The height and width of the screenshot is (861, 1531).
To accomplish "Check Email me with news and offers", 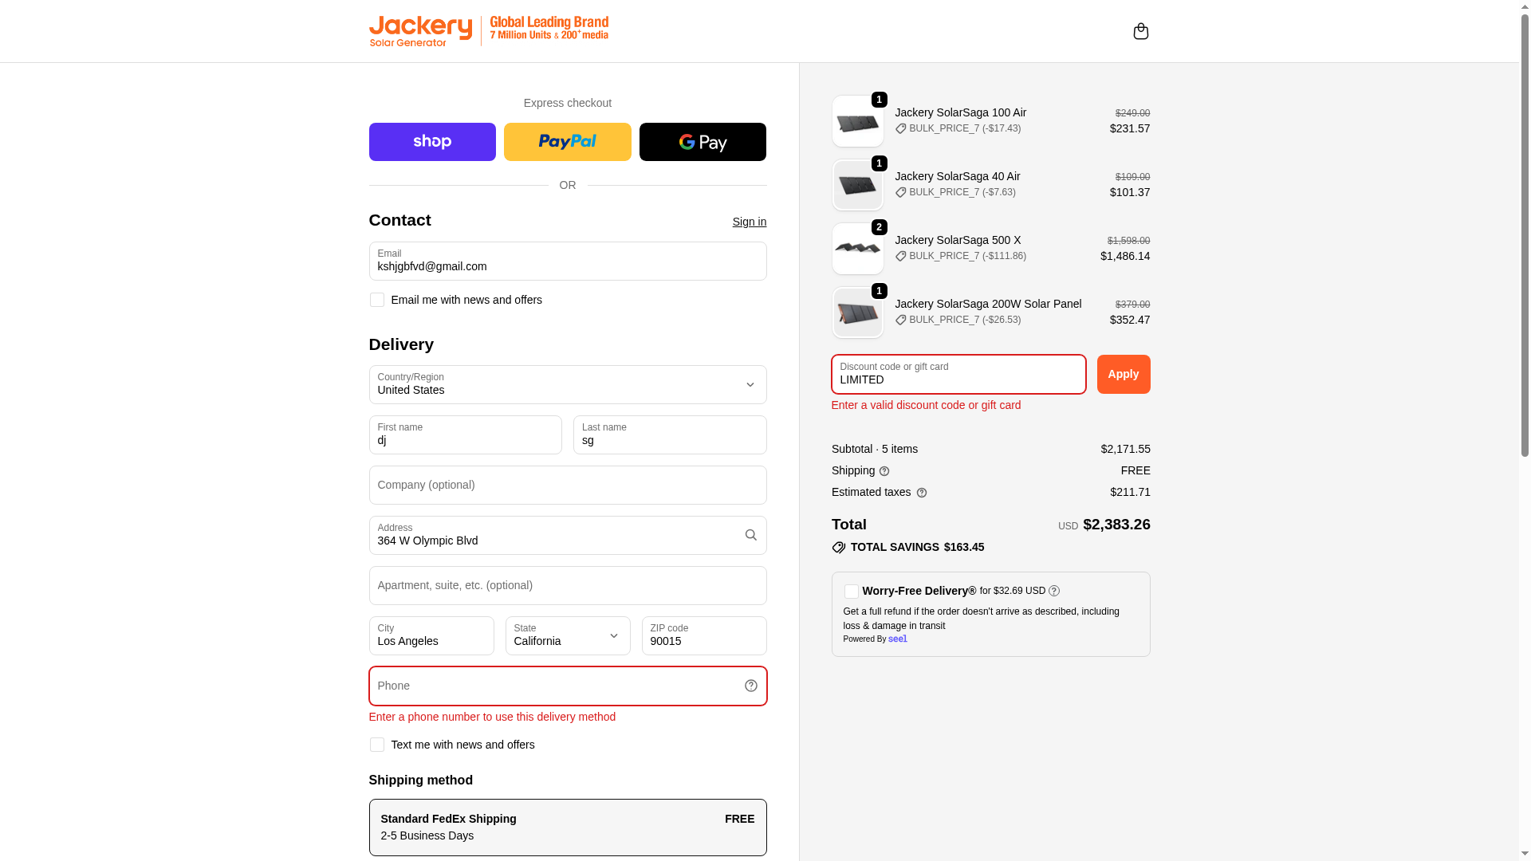I will [377, 300].
